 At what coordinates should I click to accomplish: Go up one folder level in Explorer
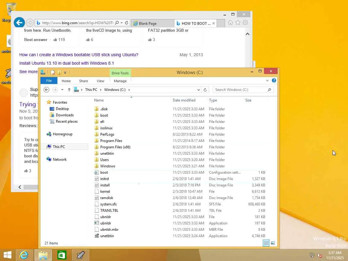click(69, 90)
